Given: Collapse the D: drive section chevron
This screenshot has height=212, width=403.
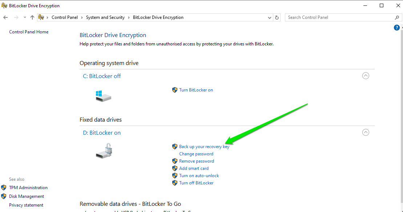Looking at the screenshot, I should [366, 132].
